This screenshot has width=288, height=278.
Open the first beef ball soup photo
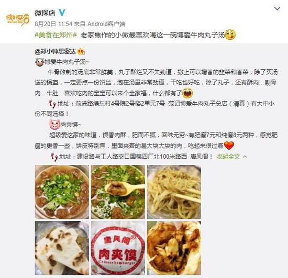62,192
